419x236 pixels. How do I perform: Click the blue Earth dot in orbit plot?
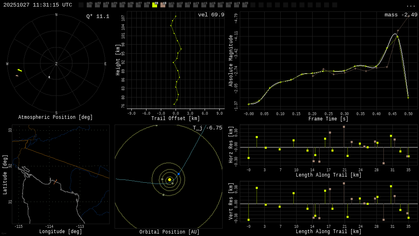tap(178, 174)
